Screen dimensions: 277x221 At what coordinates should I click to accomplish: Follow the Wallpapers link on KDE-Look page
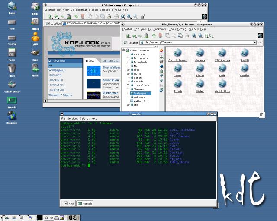pos(57,70)
